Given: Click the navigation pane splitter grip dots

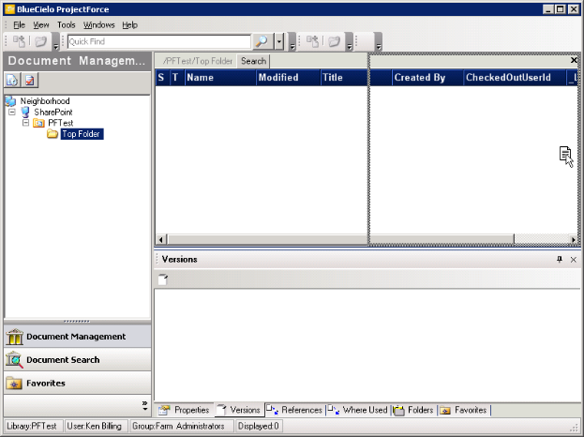Looking at the screenshot, I should [77, 321].
